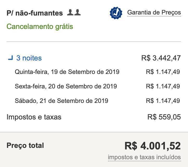Click Friday's R$ 1.147,49 nightly price
The height and width of the screenshot is (167, 188).
tap(163, 86)
